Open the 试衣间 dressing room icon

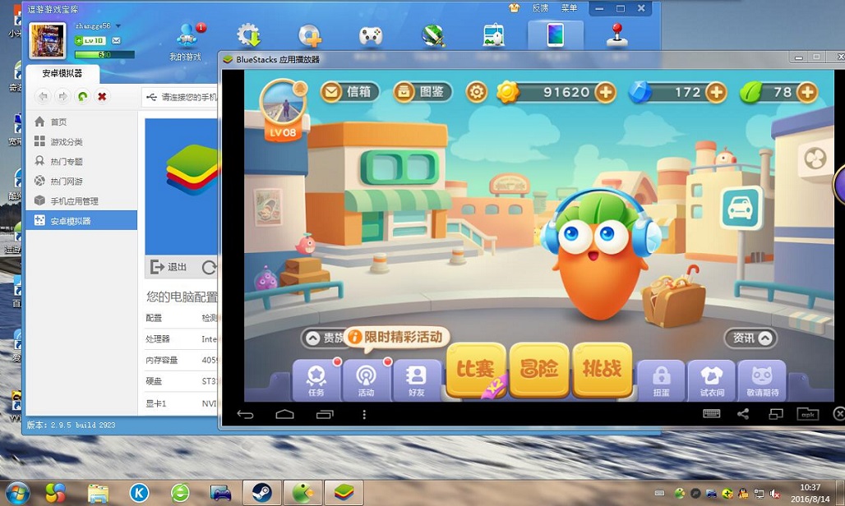click(x=712, y=380)
